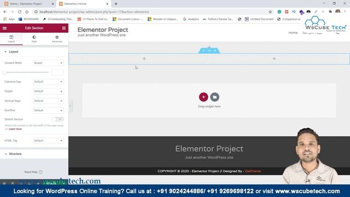Open the 20 Exhilarating Things bookmark
This screenshot has height=197, width=350.
tap(58, 19)
